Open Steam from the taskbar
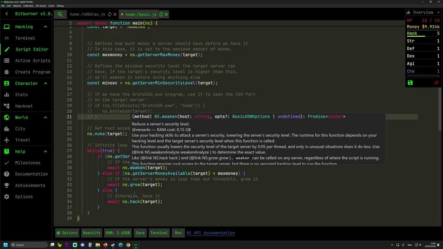Image resolution: width=443 pixels, height=249 pixels. point(113,245)
